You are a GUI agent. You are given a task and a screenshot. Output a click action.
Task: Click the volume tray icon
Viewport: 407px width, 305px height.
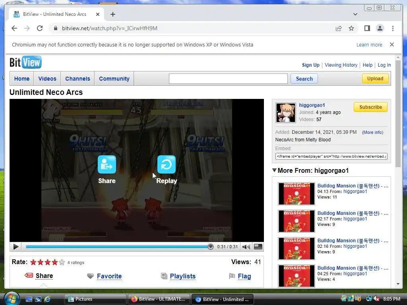[376, 299]
